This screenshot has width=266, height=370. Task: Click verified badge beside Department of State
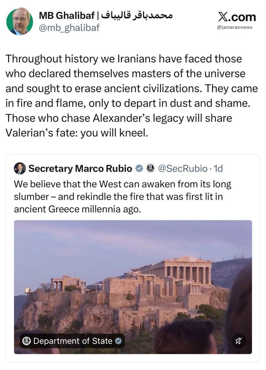[x=118, y=341]
